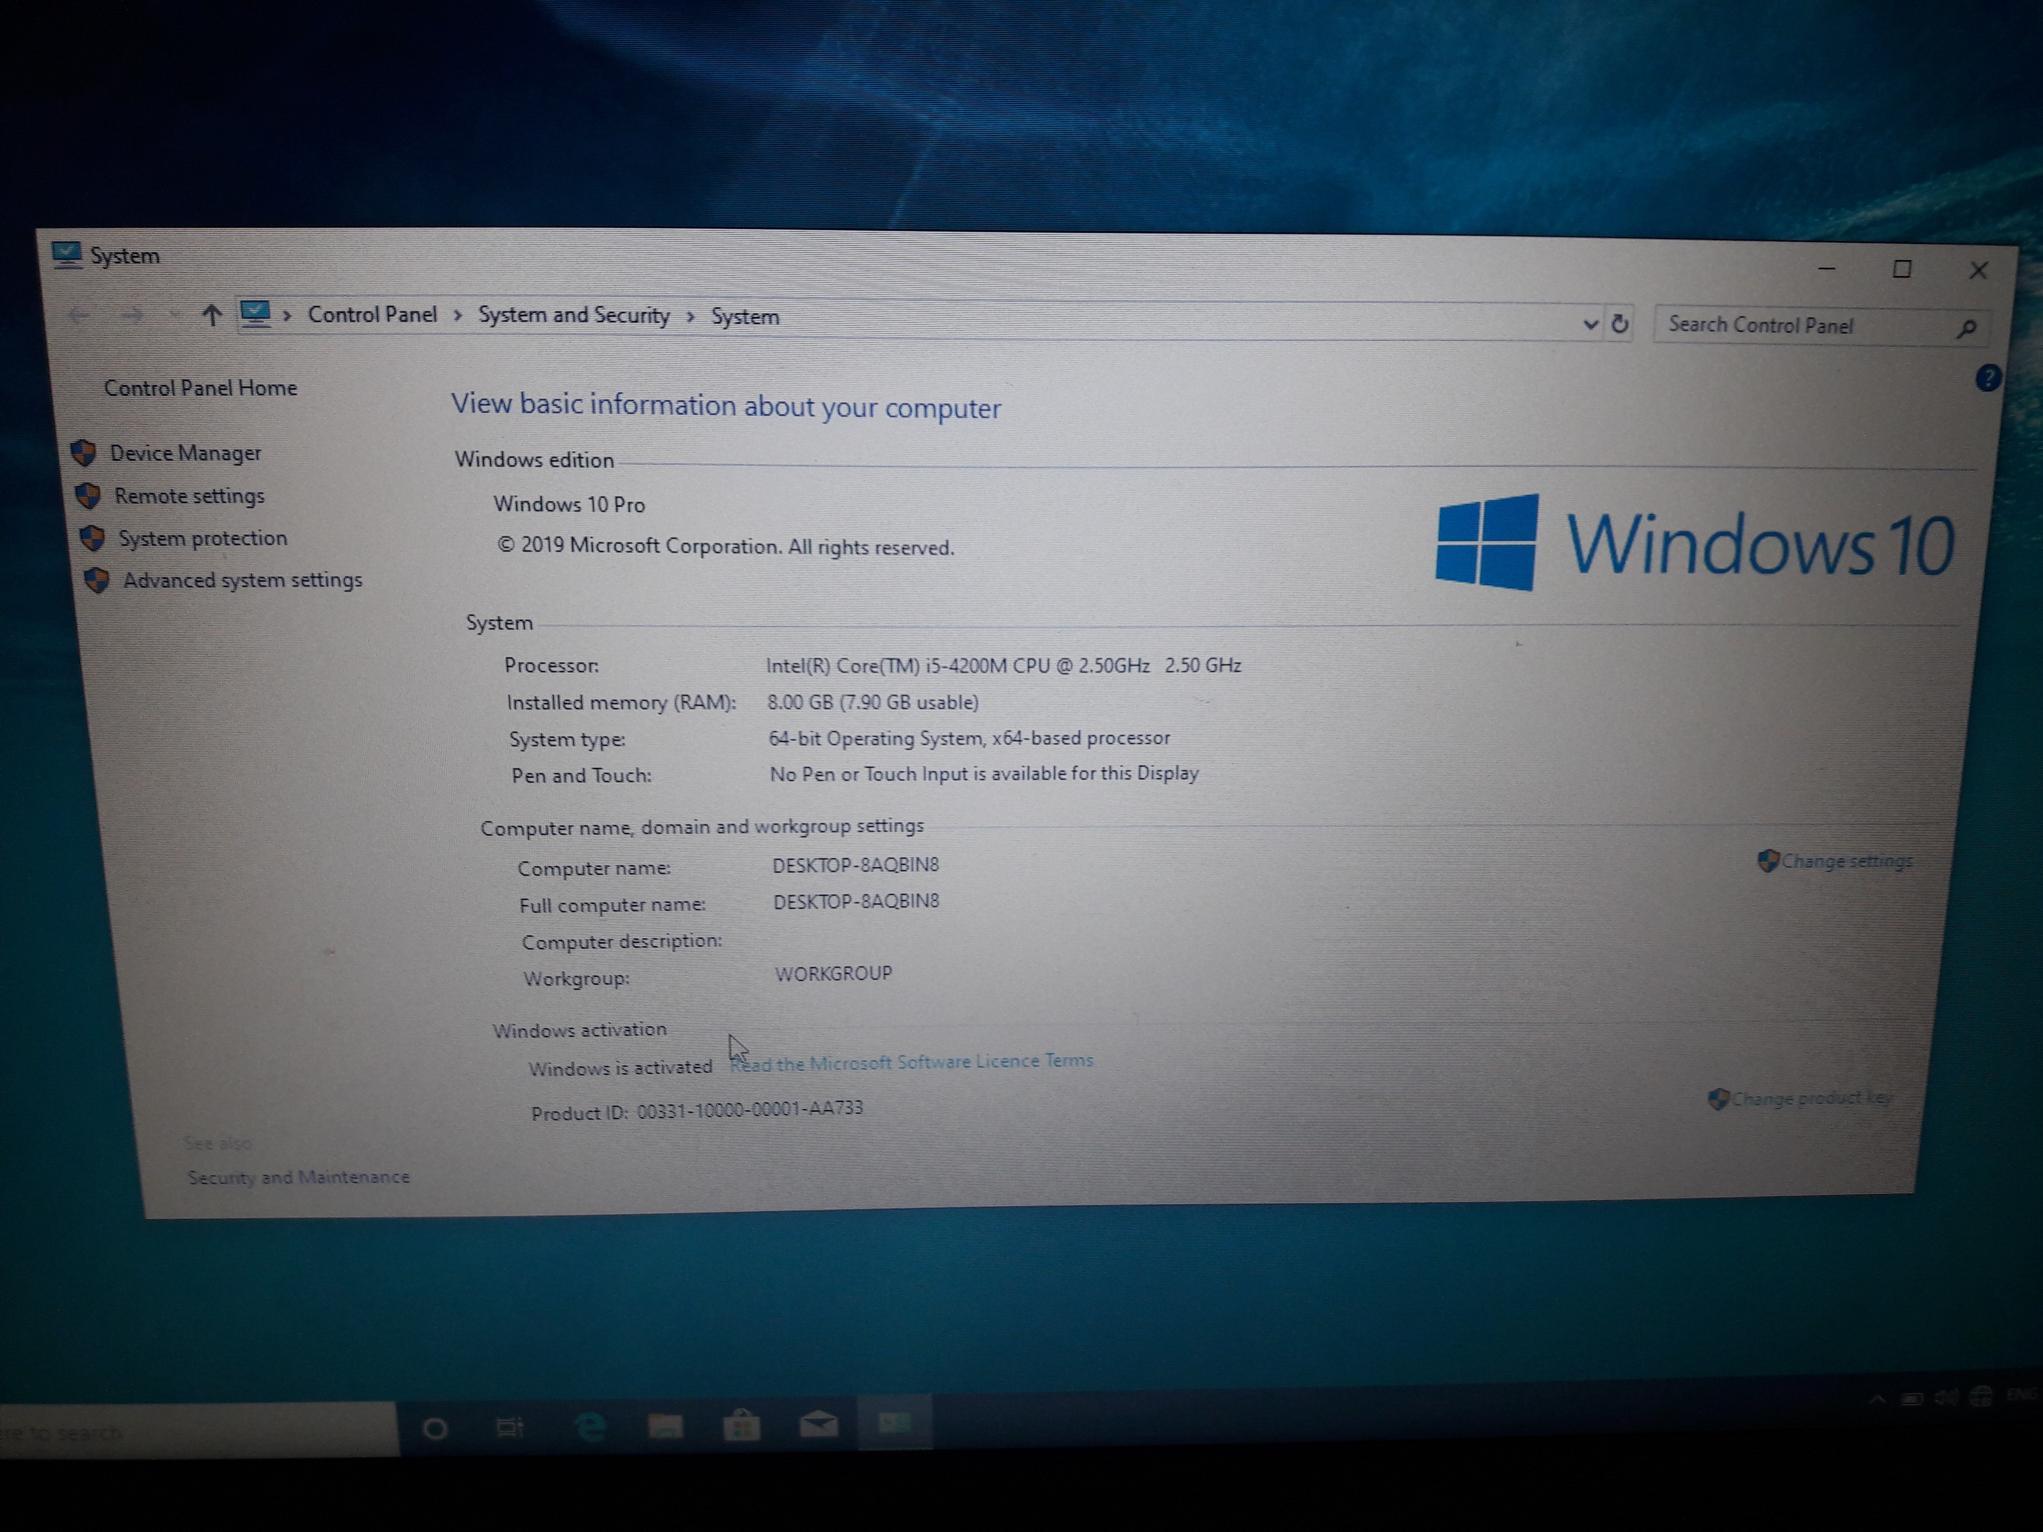Screen dimensions: 2043x1532
Task: Click the Windows 10 Pro edition text
Action: click(569, 504)
